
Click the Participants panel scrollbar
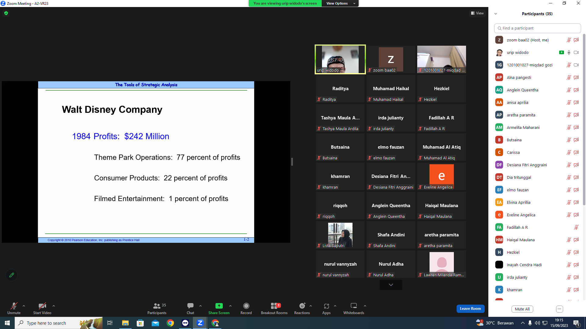click(584, 119)
